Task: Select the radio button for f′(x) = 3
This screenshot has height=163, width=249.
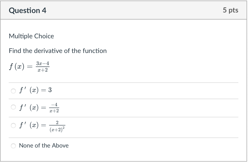Action: [13, 91]
